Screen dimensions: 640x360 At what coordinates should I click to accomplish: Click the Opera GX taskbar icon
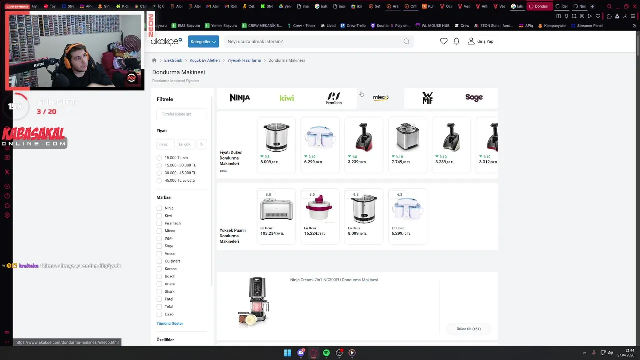314,353
